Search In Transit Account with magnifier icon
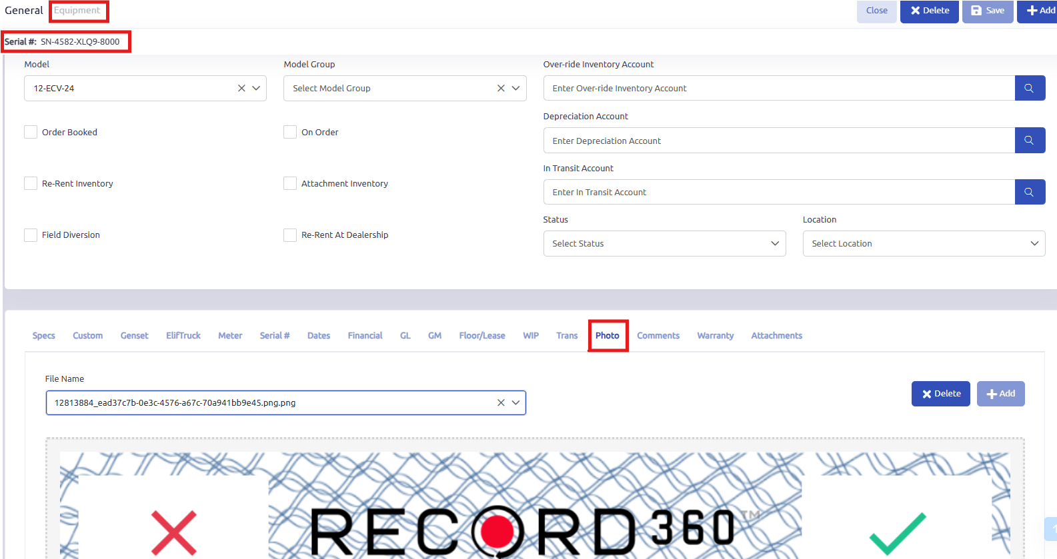 (x=1030, y=192)
